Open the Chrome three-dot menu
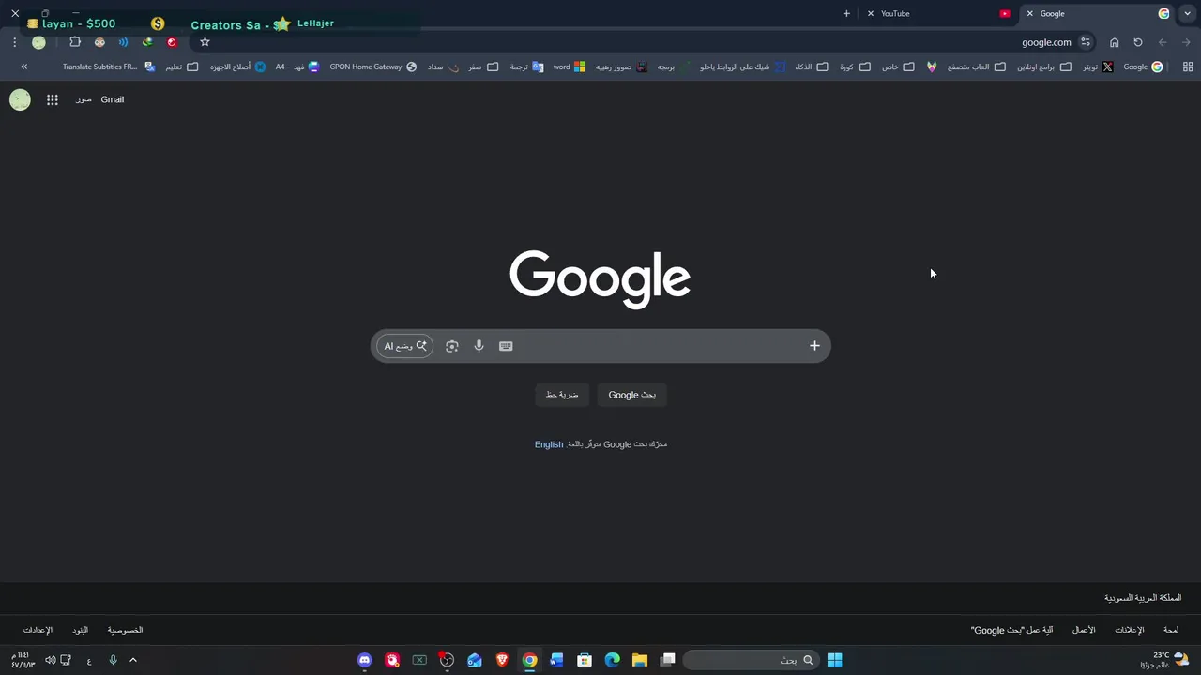This screenshot has height=675, width=1201. (x=15, y=42)
